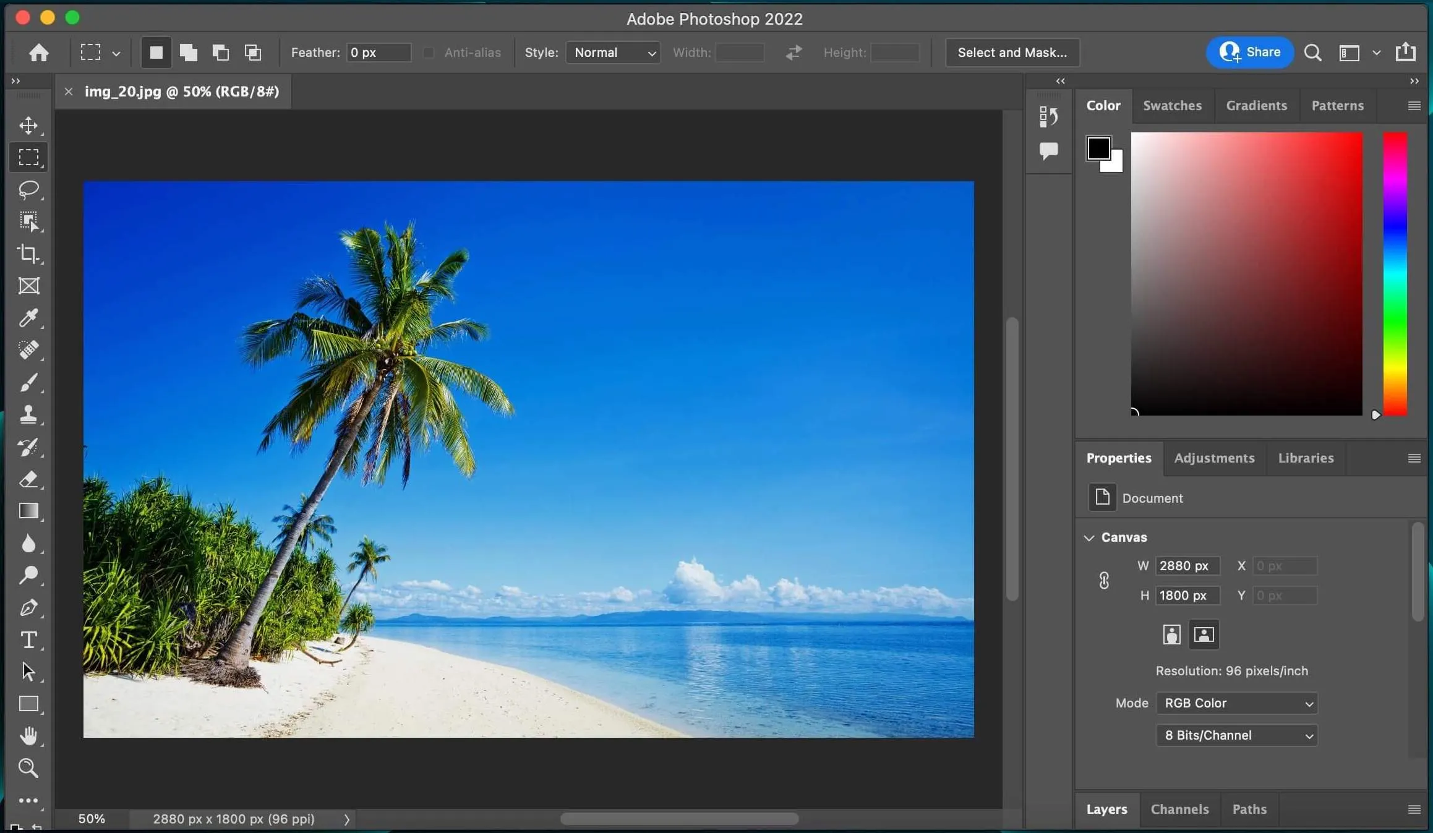The width and height of the screenshot is (1433, 833).
Task: Open the Channels tab
Action: click(x=1179, y=809)
